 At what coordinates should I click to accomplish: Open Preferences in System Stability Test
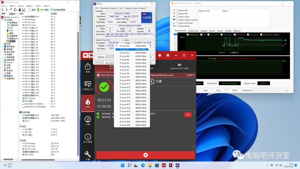[x=247, y=90]
